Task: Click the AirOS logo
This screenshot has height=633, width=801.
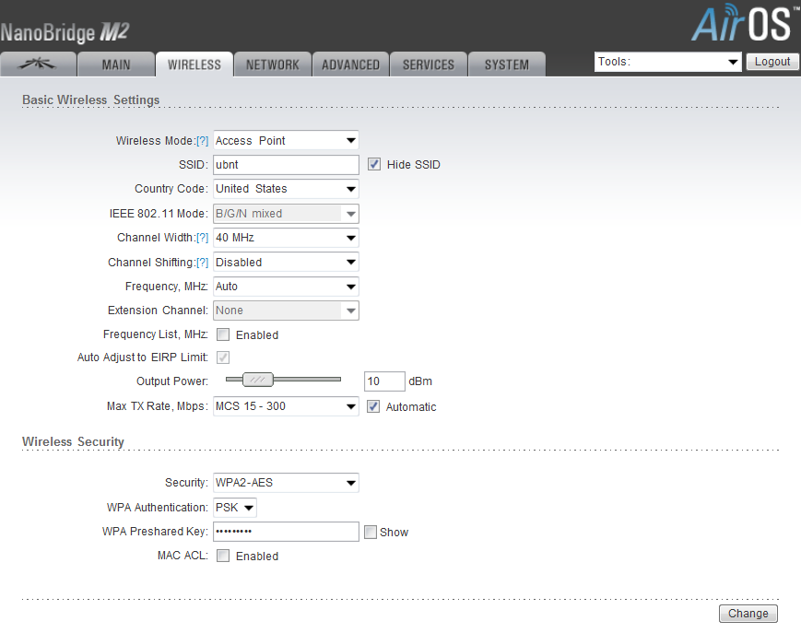Action: (x=740, y=25)
